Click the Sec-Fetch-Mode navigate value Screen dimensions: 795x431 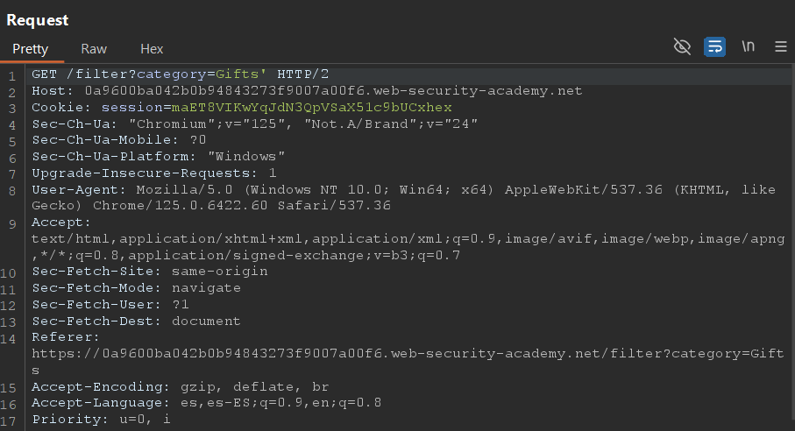tap(206, 287)
